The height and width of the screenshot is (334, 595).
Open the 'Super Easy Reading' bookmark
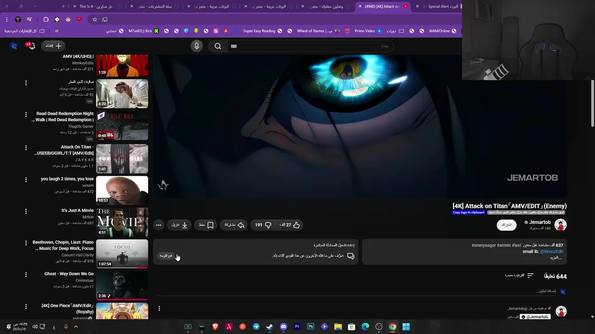coord(262,31)
